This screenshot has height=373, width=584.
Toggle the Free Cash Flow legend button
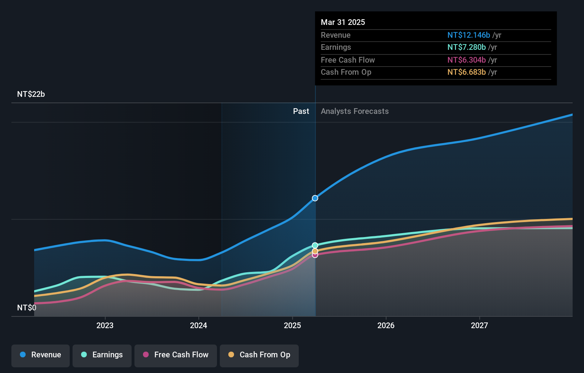tap(176, 356)
